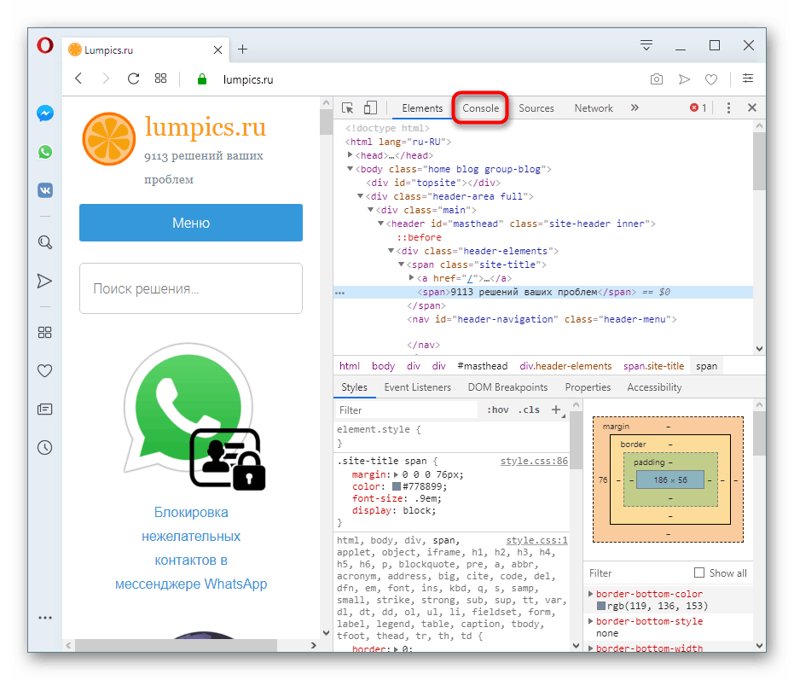Collapse the header-elements div node

click(391, 251)
